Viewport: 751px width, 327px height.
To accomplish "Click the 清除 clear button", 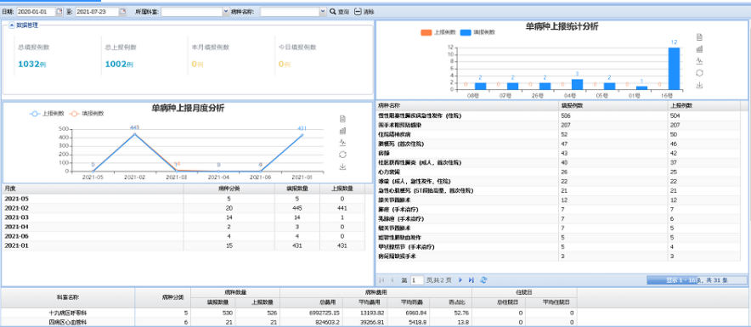I will point(364,12).
